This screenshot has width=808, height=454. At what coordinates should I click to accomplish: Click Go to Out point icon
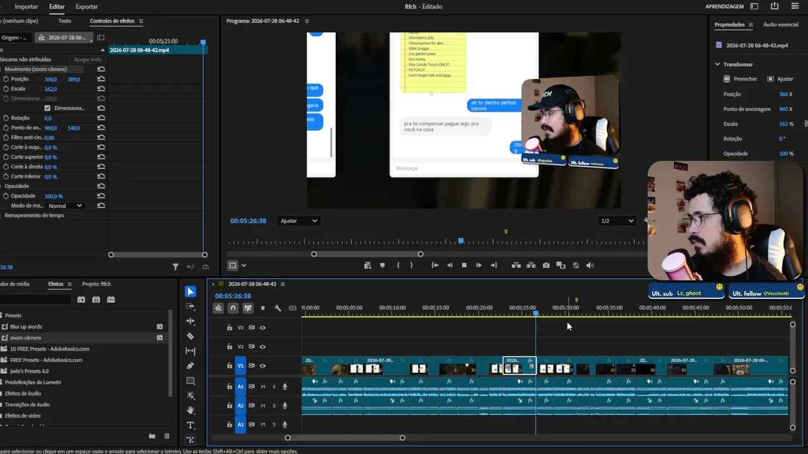pos(494,265)
